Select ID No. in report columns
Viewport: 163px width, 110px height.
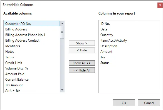click(x=129, y=23)
